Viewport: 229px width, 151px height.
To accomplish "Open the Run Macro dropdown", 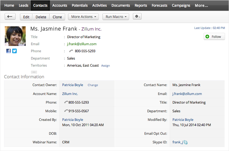I will (116, 17).
